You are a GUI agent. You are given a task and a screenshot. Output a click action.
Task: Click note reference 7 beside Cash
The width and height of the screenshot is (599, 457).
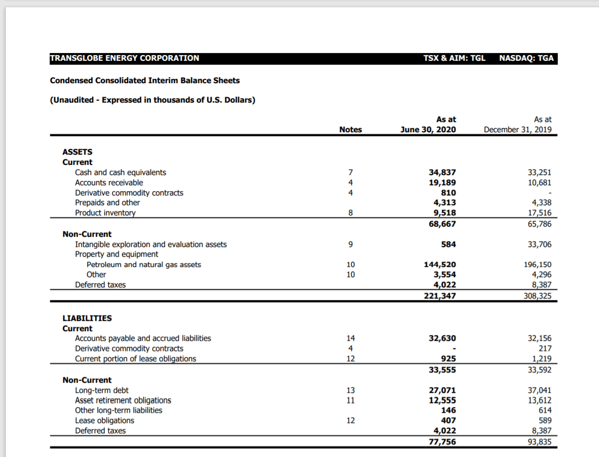350,172
